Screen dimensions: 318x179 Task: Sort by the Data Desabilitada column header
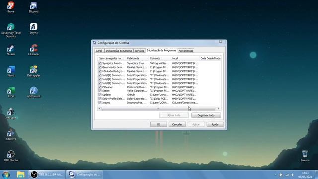[x=210, y=58]
